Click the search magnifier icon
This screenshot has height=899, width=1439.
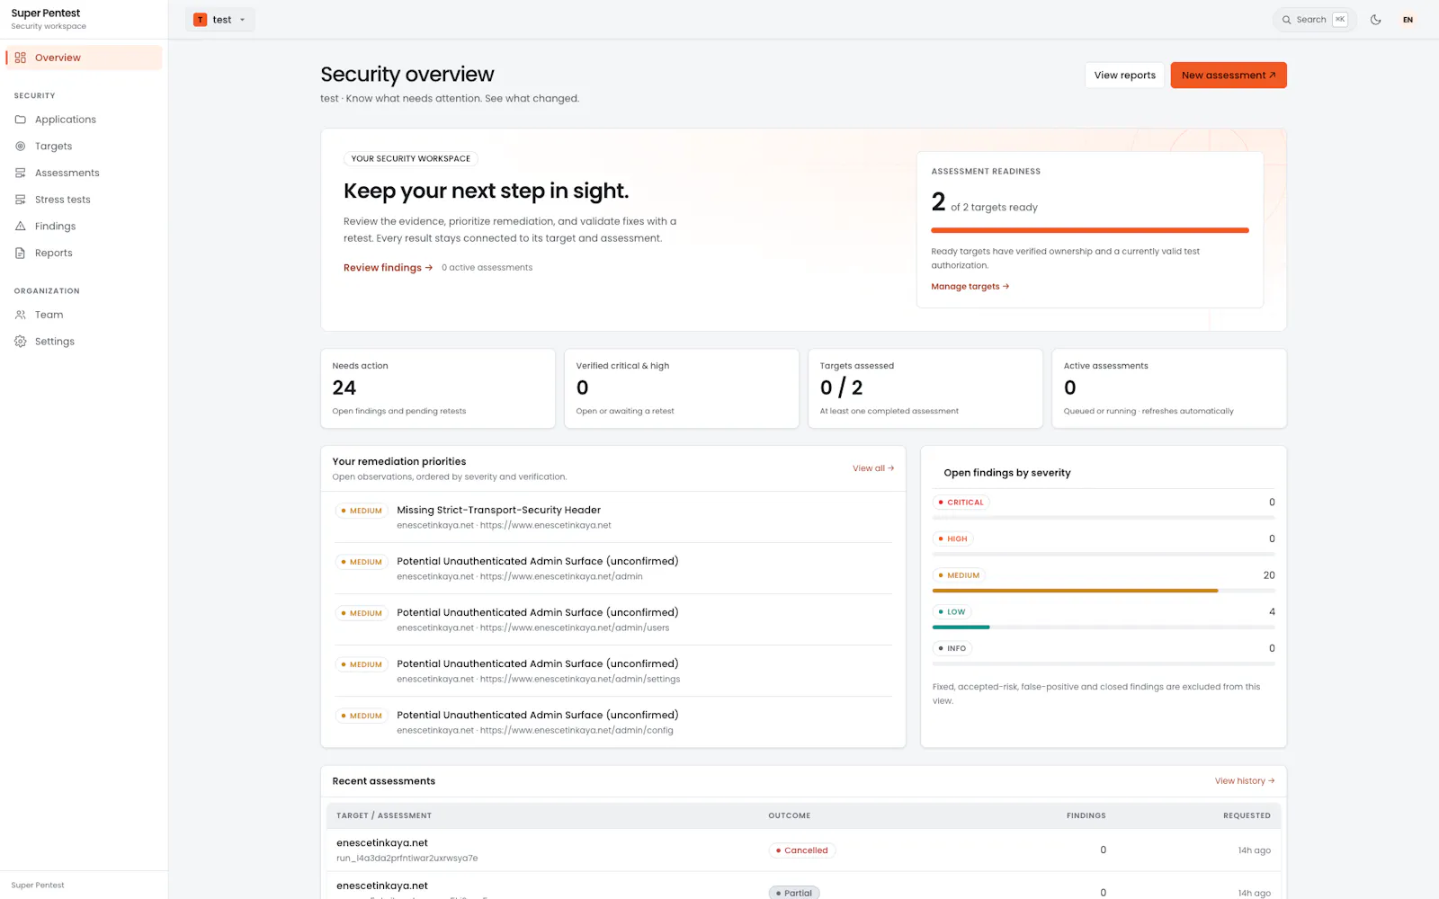coord(1287,20)
